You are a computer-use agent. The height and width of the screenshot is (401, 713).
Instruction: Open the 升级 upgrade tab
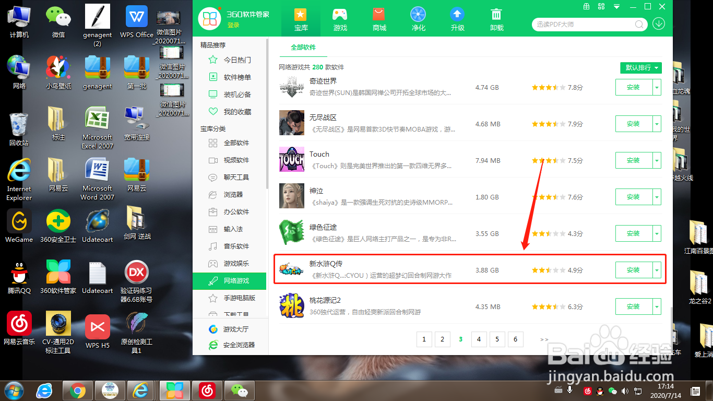457,19
